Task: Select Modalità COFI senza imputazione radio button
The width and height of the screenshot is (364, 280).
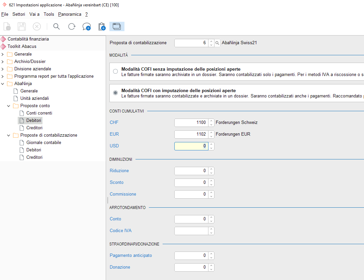Action: pos(115,72)
